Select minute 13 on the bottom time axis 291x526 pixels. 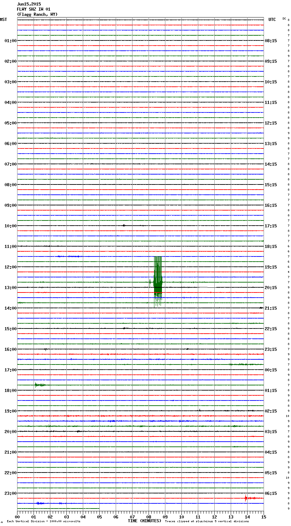pyautogui.click(x=231, y=517)
